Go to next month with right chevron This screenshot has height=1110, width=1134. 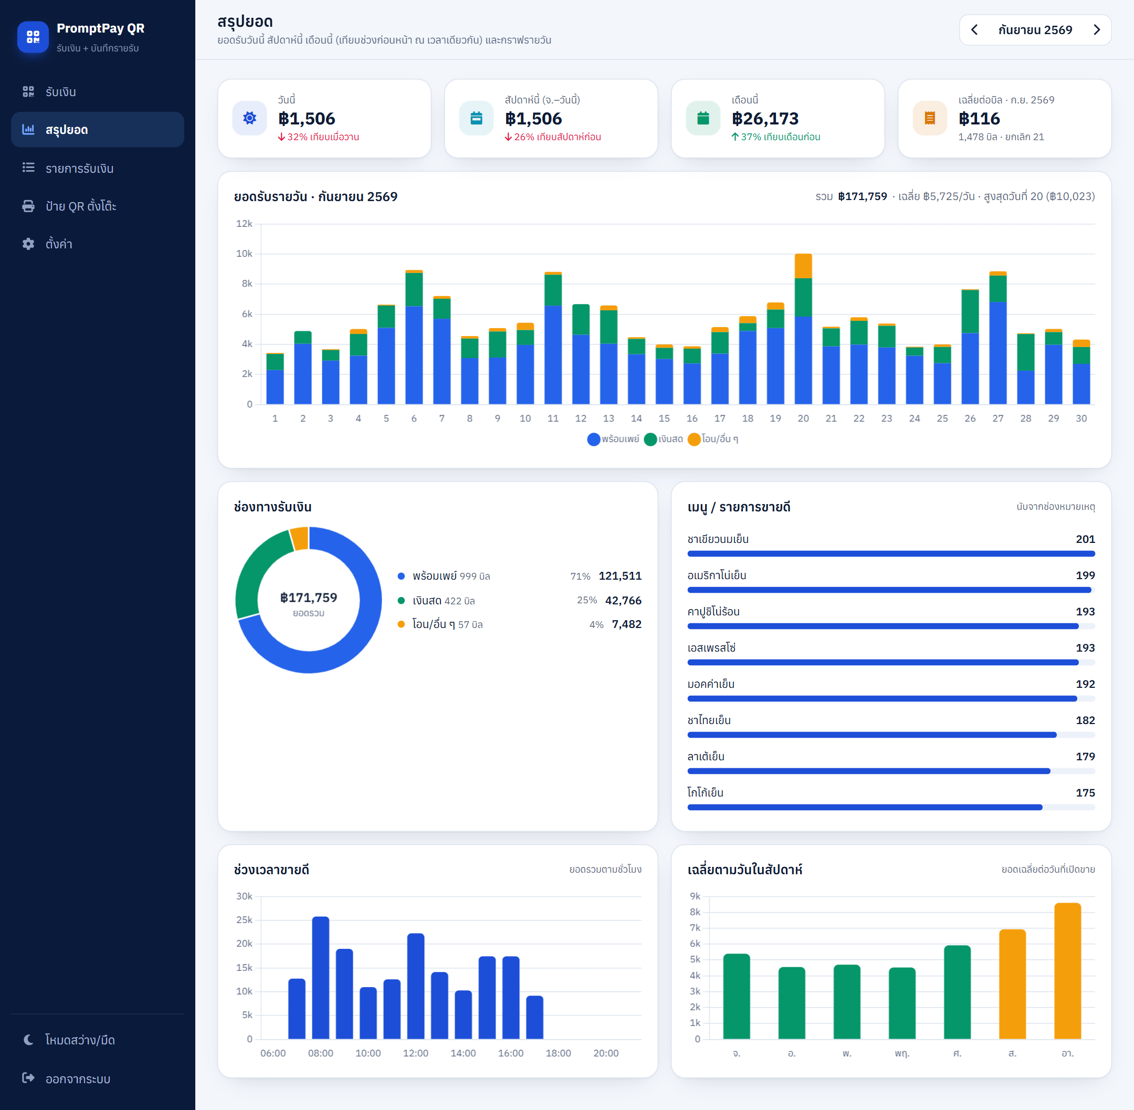point(1097,30)
